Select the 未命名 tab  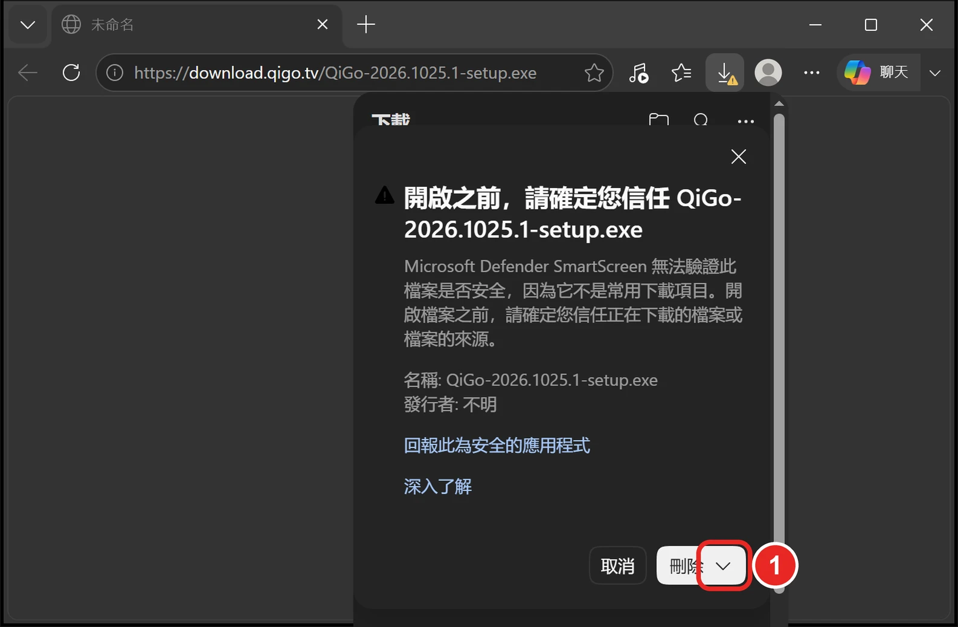coord(196,25)
